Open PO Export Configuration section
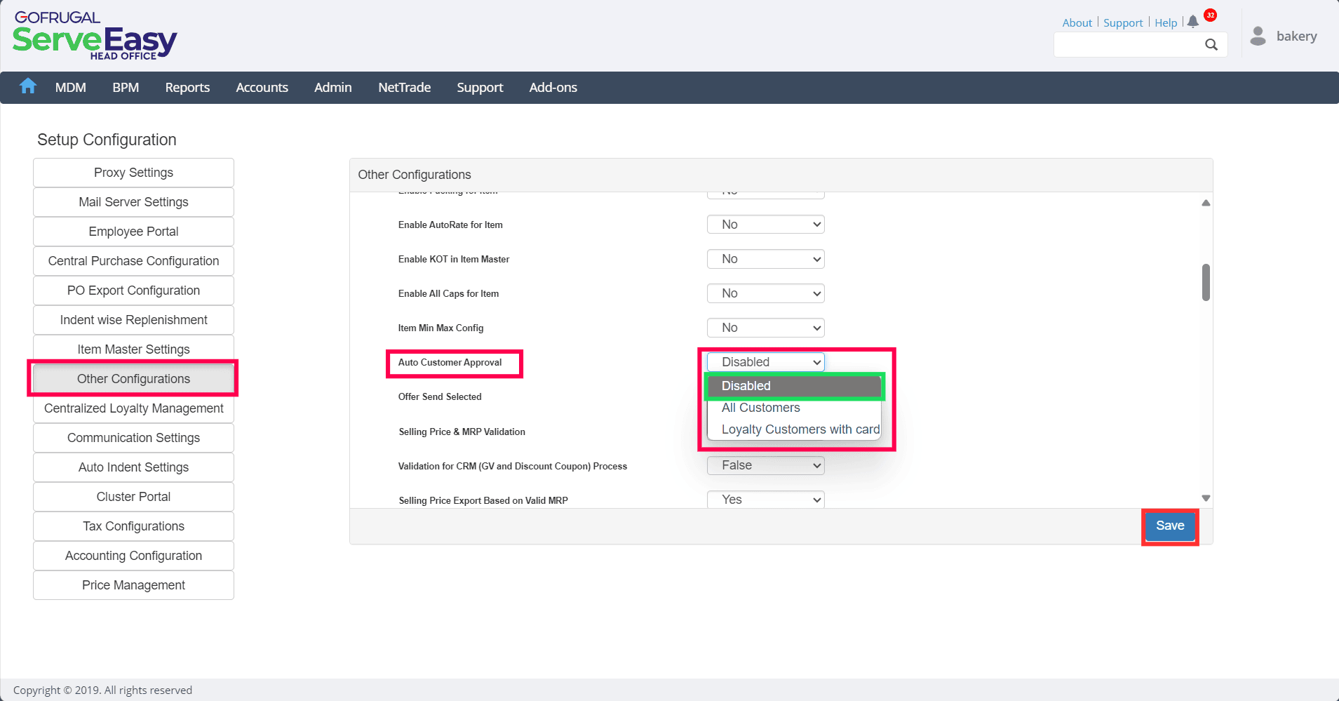 pos(133,291)
